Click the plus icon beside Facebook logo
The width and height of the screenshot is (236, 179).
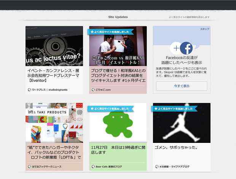click(176, 48)
